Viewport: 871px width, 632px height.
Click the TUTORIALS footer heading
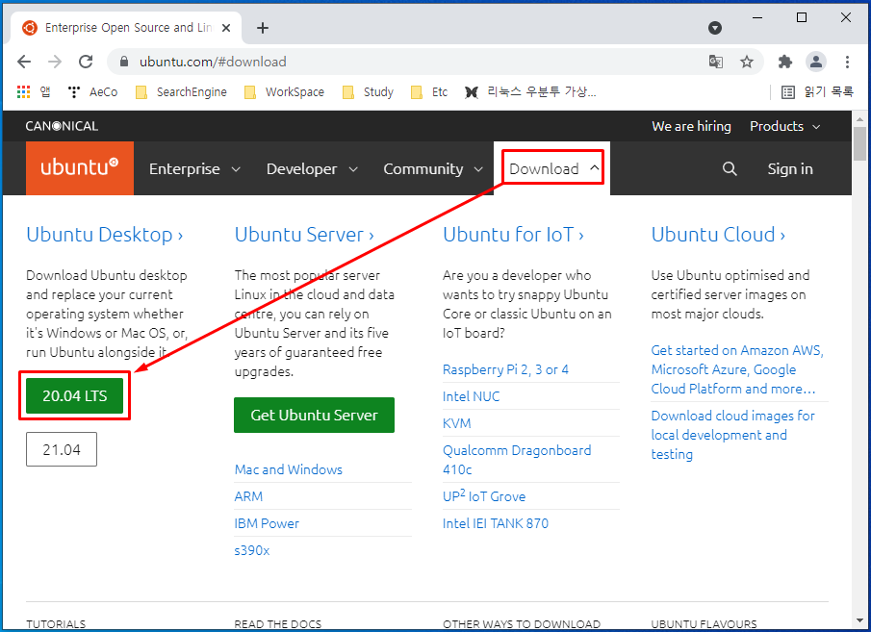56,624
